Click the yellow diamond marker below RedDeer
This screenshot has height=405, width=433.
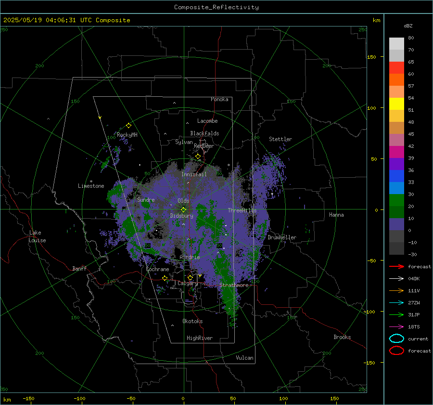(x=198, y=157)
